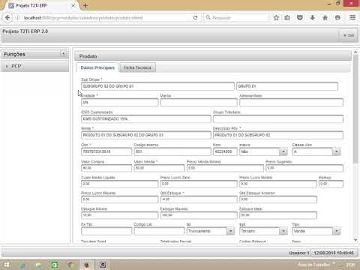Viewport: 360px width, 270px height.
Task: Click the GRUPO 01 field
Action: (287, 86)
